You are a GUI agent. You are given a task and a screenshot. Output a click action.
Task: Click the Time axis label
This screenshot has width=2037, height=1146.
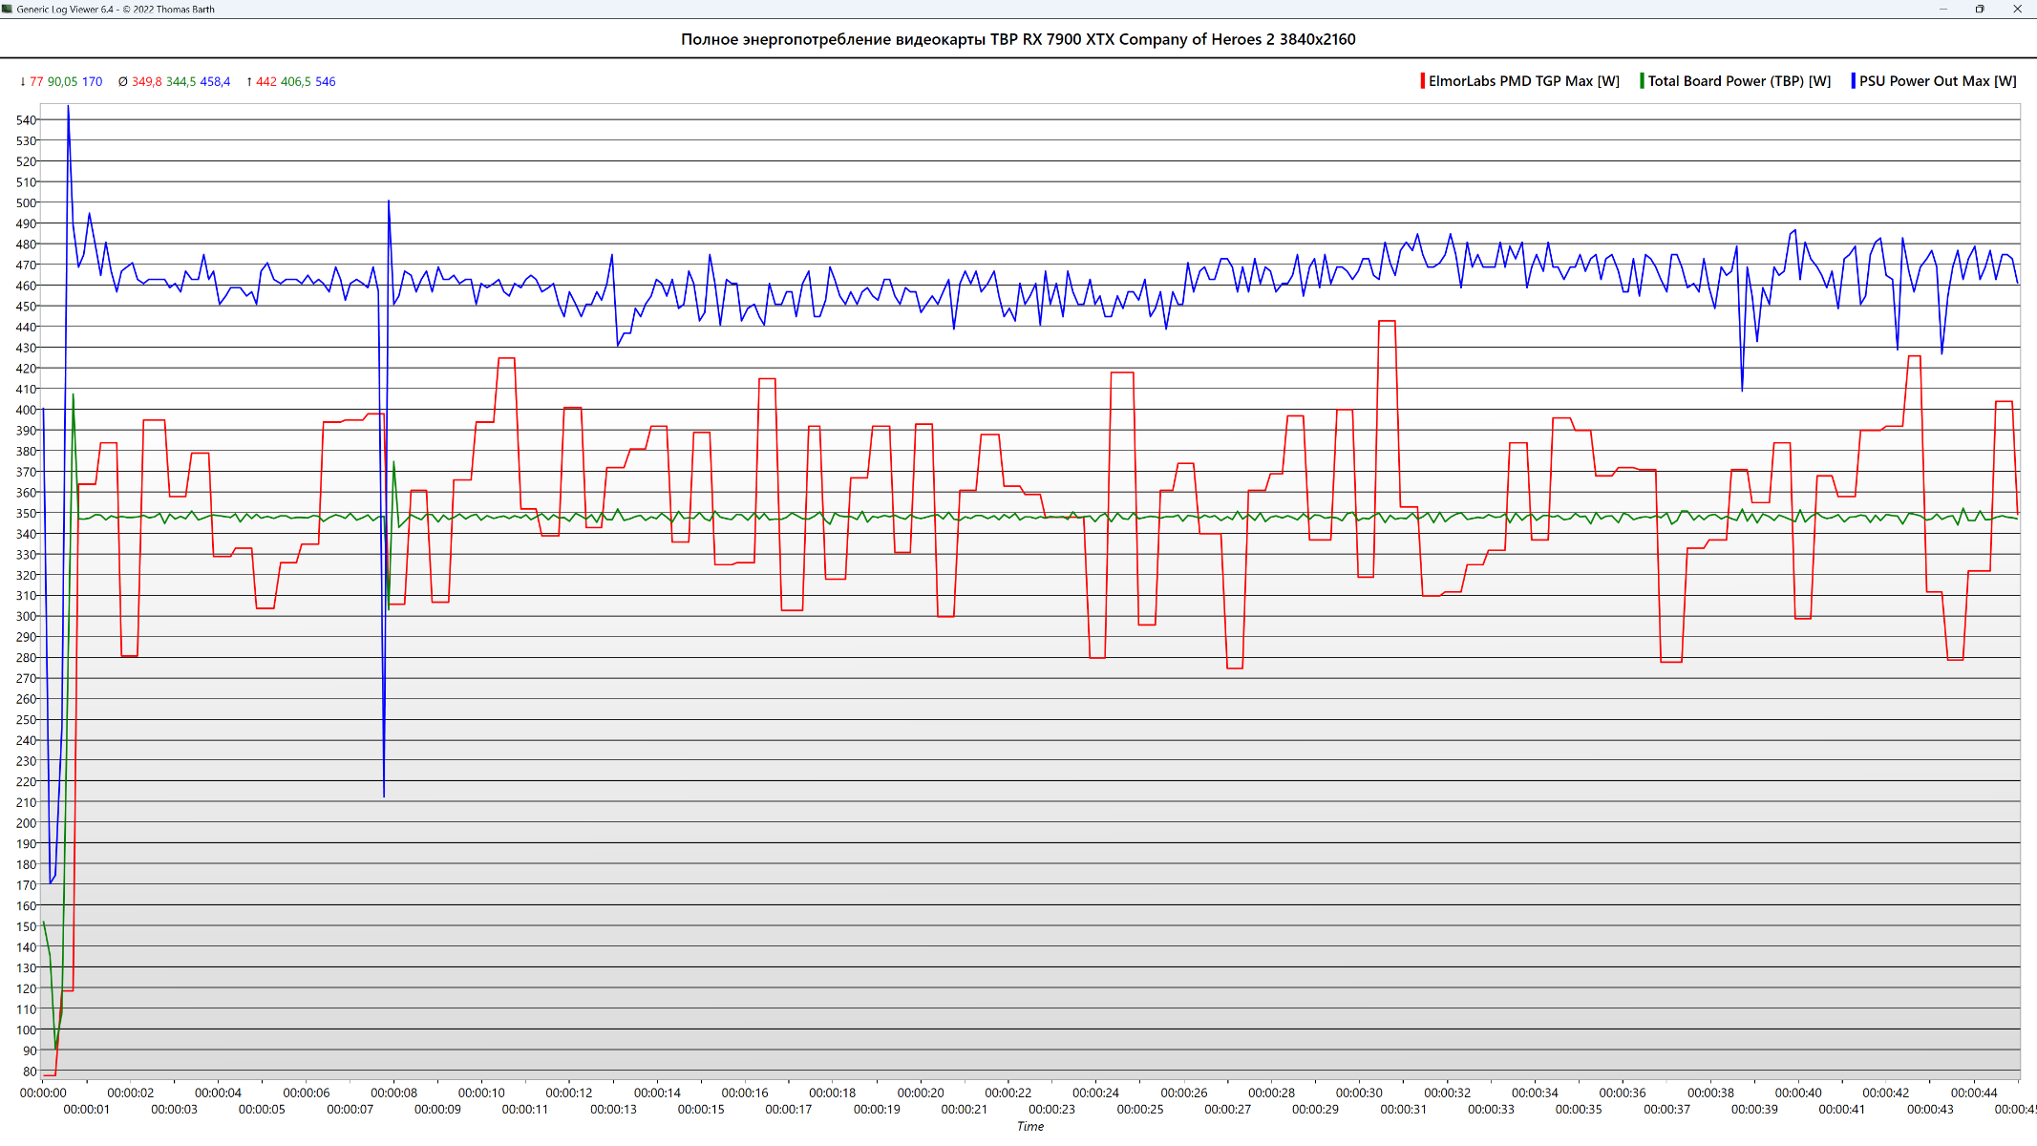point(1029,1127)
